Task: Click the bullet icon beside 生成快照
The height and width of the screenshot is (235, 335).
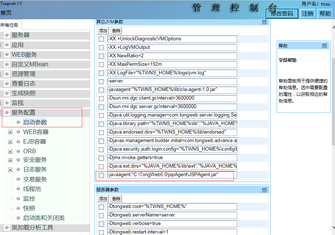Action: (x=7, y=93)
